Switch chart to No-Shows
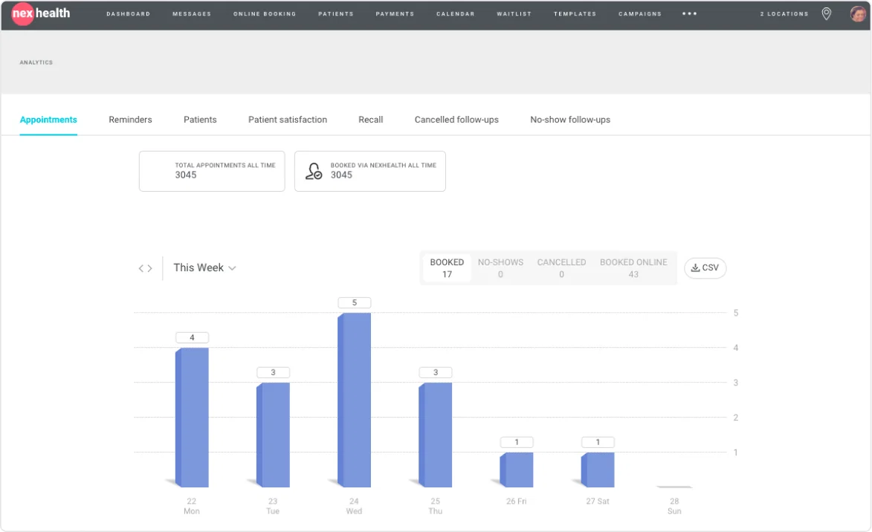The width and height of the screenshot is (872, 532). (x=500, y=268)
